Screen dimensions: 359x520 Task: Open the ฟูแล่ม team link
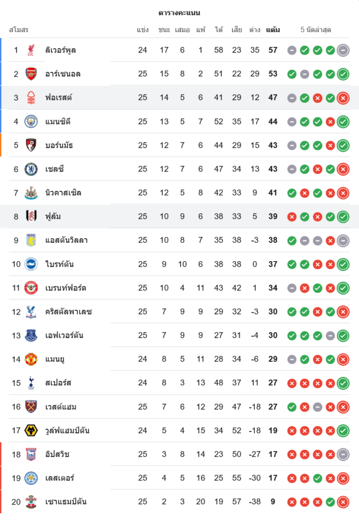point(53,216)
